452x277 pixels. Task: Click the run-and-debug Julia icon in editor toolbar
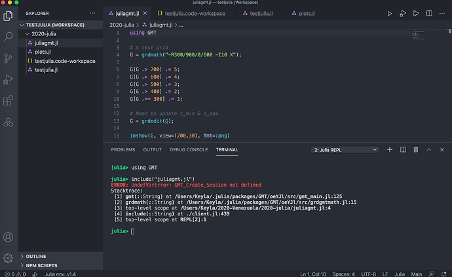[x=403, y=13]
